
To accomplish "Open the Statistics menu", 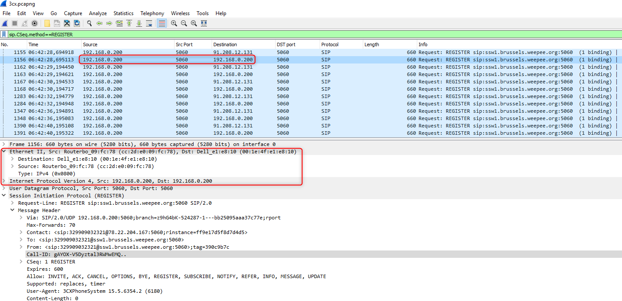I will point(123,13).
